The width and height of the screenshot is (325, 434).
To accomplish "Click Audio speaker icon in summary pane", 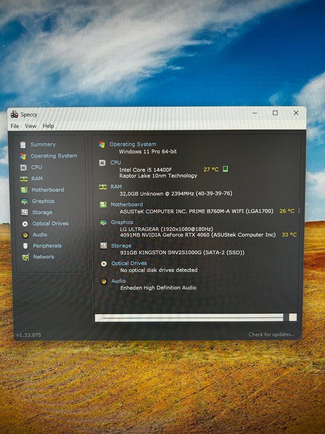I will tap(104, 281).
